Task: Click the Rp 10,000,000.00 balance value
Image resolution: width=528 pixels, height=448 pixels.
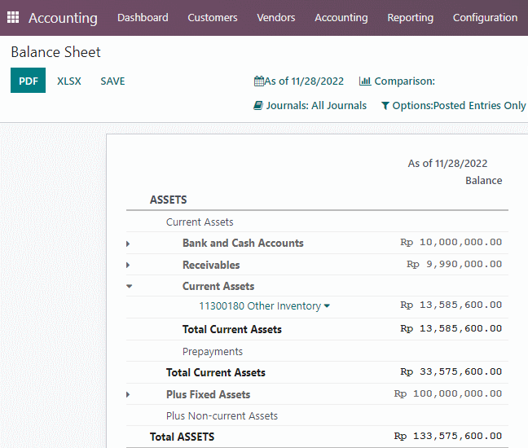Action: tap(451, 242)
